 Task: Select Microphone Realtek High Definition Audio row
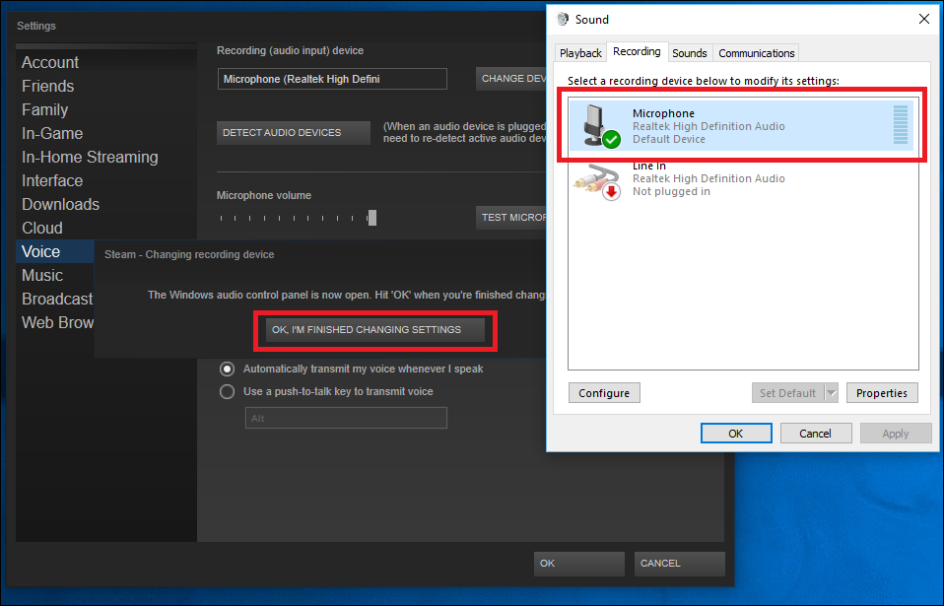coord(741,125)
